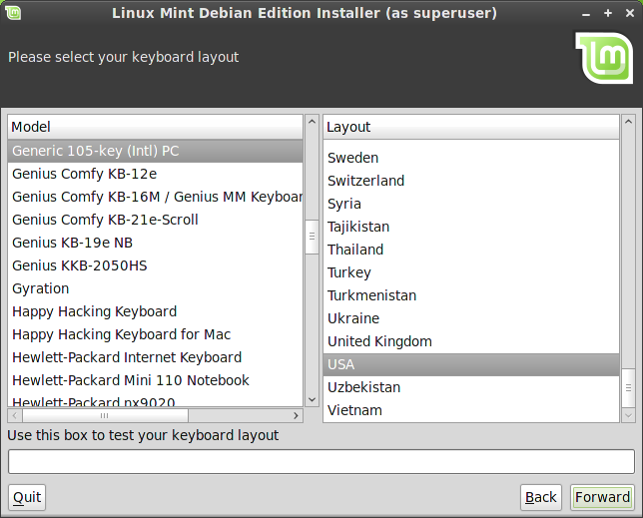Minimize the installer window
This screenshot has width=643, height=518.
coord(588,13)
